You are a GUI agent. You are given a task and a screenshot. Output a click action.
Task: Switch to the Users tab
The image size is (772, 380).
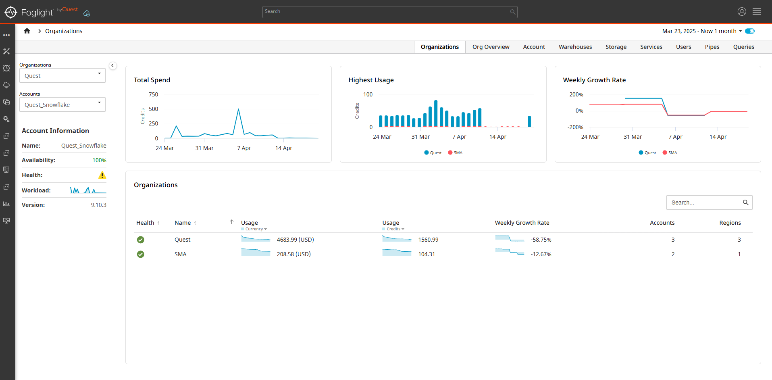684,47
